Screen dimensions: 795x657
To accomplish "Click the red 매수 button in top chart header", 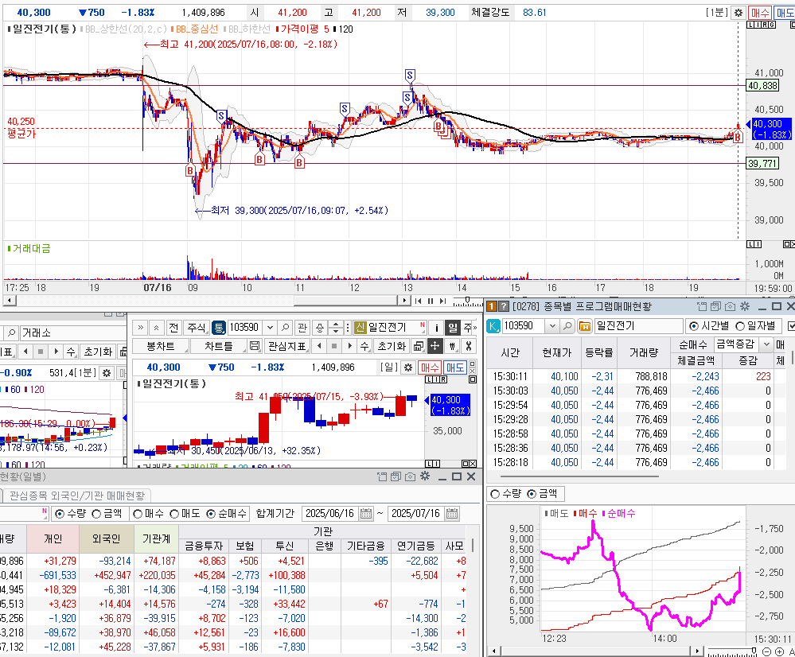I will tap(759, 13).
